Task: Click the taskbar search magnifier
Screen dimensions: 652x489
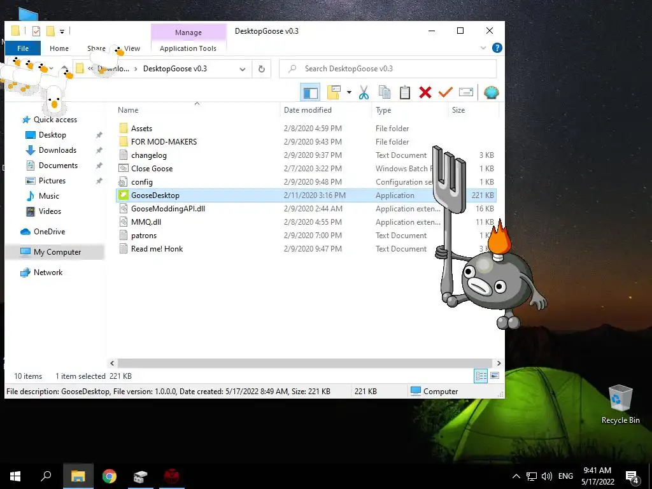Action: pyautogui.click(x=46, y=476)
